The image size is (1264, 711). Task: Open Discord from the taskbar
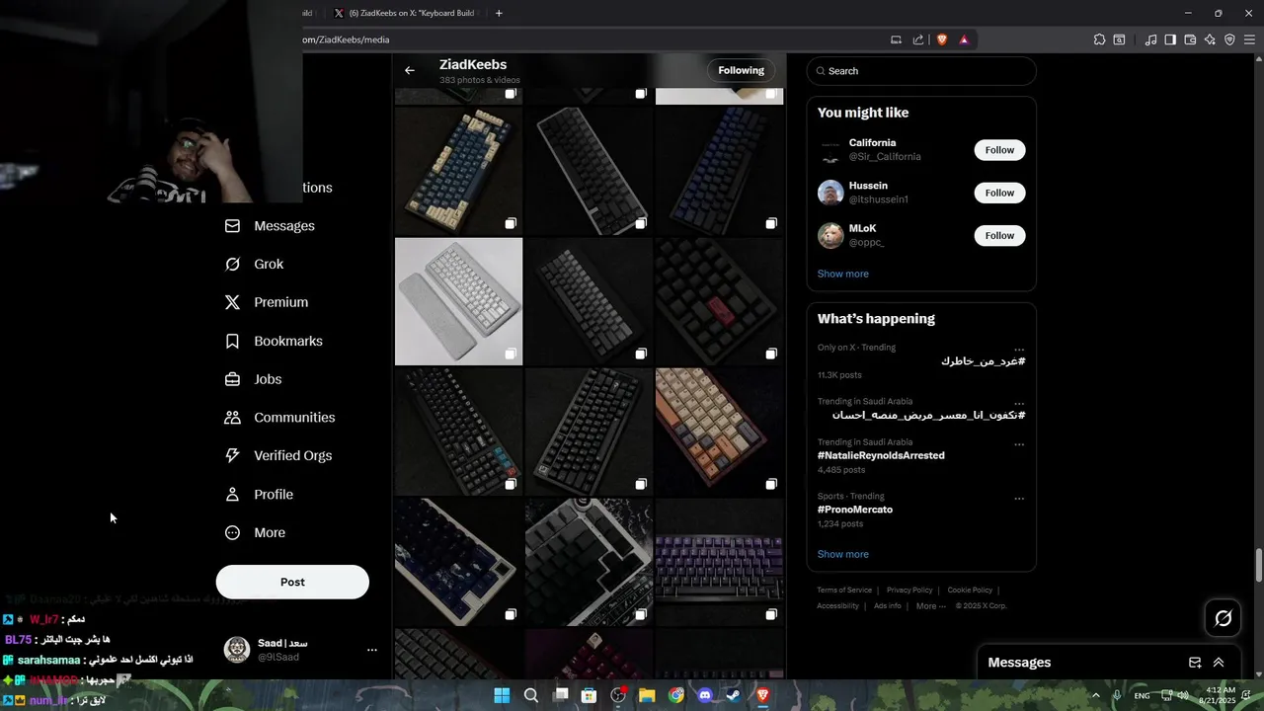[705, 695]
